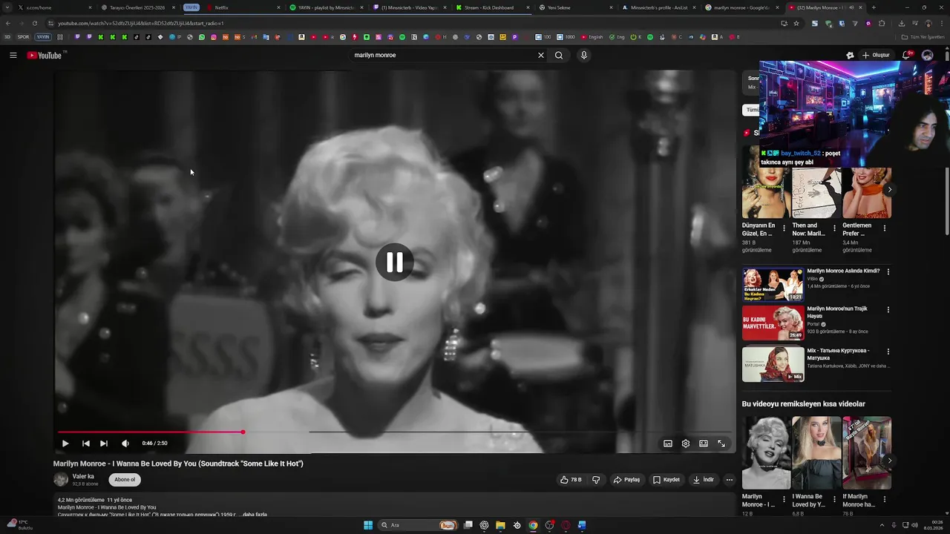
Task: Open the YouTube guide hamburger menu
Action: pyautogui.click(x=13, y=55)
